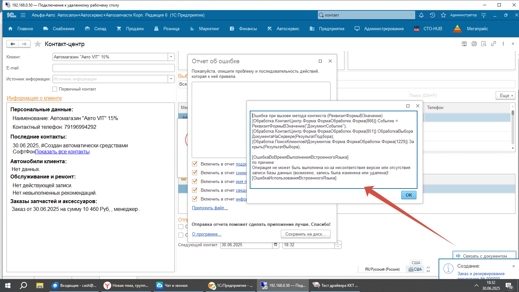This screenshot has height=292, width=519.
Task: Open the Маркетинг section
Action: coord(205,29)
